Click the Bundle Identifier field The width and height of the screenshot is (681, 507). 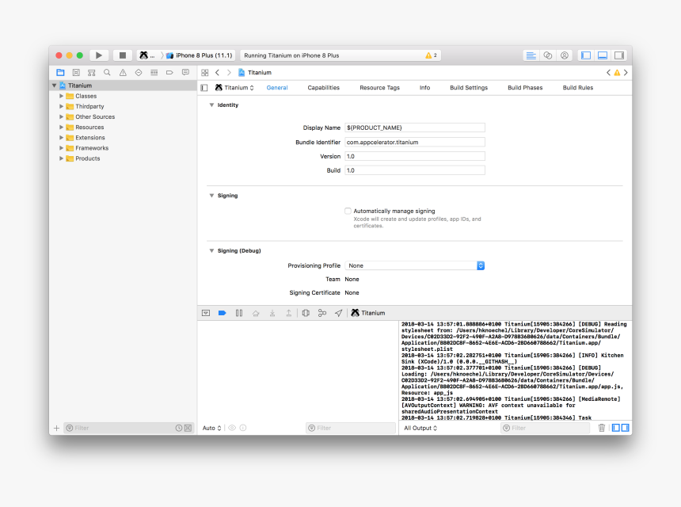(415, 142)
